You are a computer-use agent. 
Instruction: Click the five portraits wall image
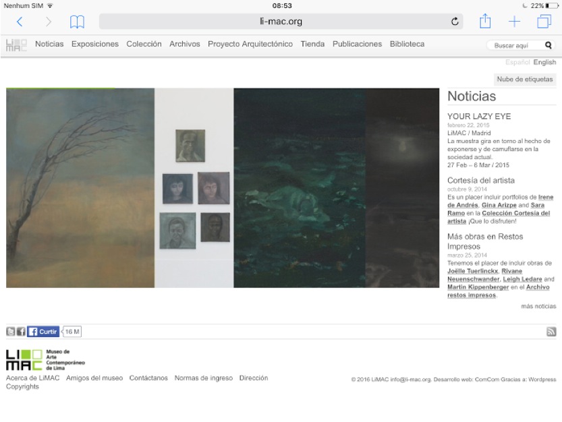click(194, 187)
